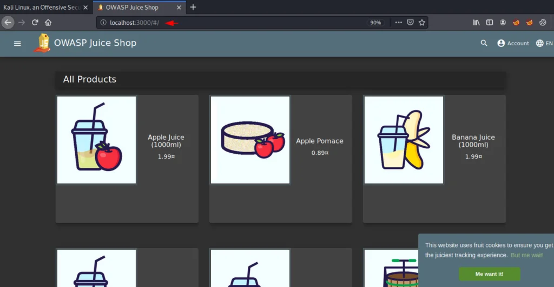Image resolution: width=554 pixels, height=287 pixels.
Task: Click the Apple Pomace 0.89 price
Action: coord(320,153)
